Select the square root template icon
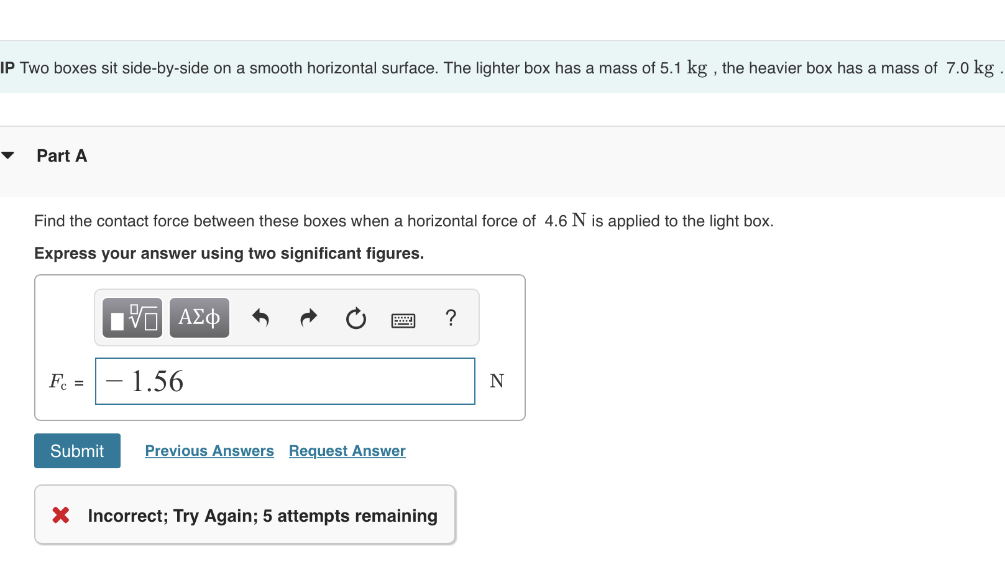This screenshot has width=1005, height=564. (x=131, y=318)
